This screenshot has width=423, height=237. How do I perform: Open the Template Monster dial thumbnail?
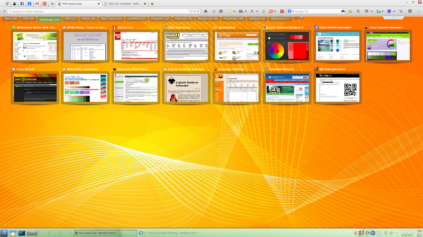(x=287, y=87)
